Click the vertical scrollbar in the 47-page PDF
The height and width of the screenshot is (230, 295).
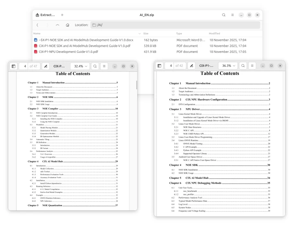click(136, 84)
